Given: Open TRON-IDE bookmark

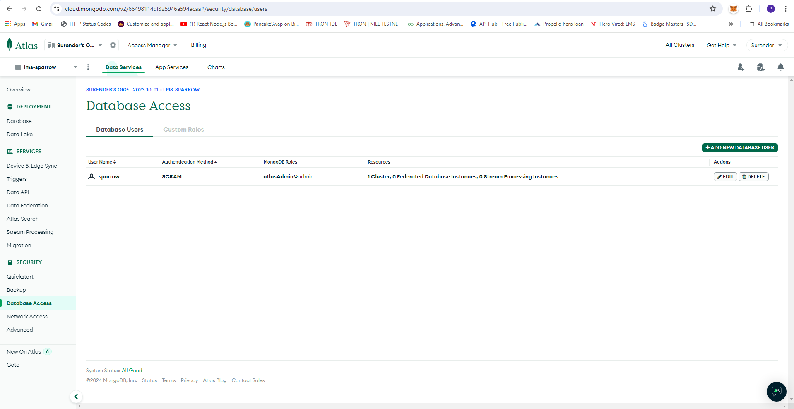Looking at the screenshot, I should point(322,24).
